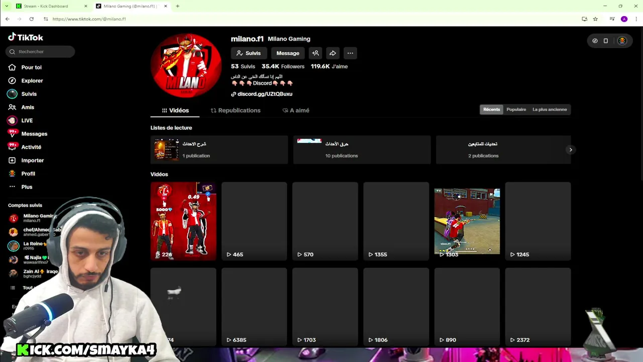Open the tab search dropdown

tap(7, 6)
